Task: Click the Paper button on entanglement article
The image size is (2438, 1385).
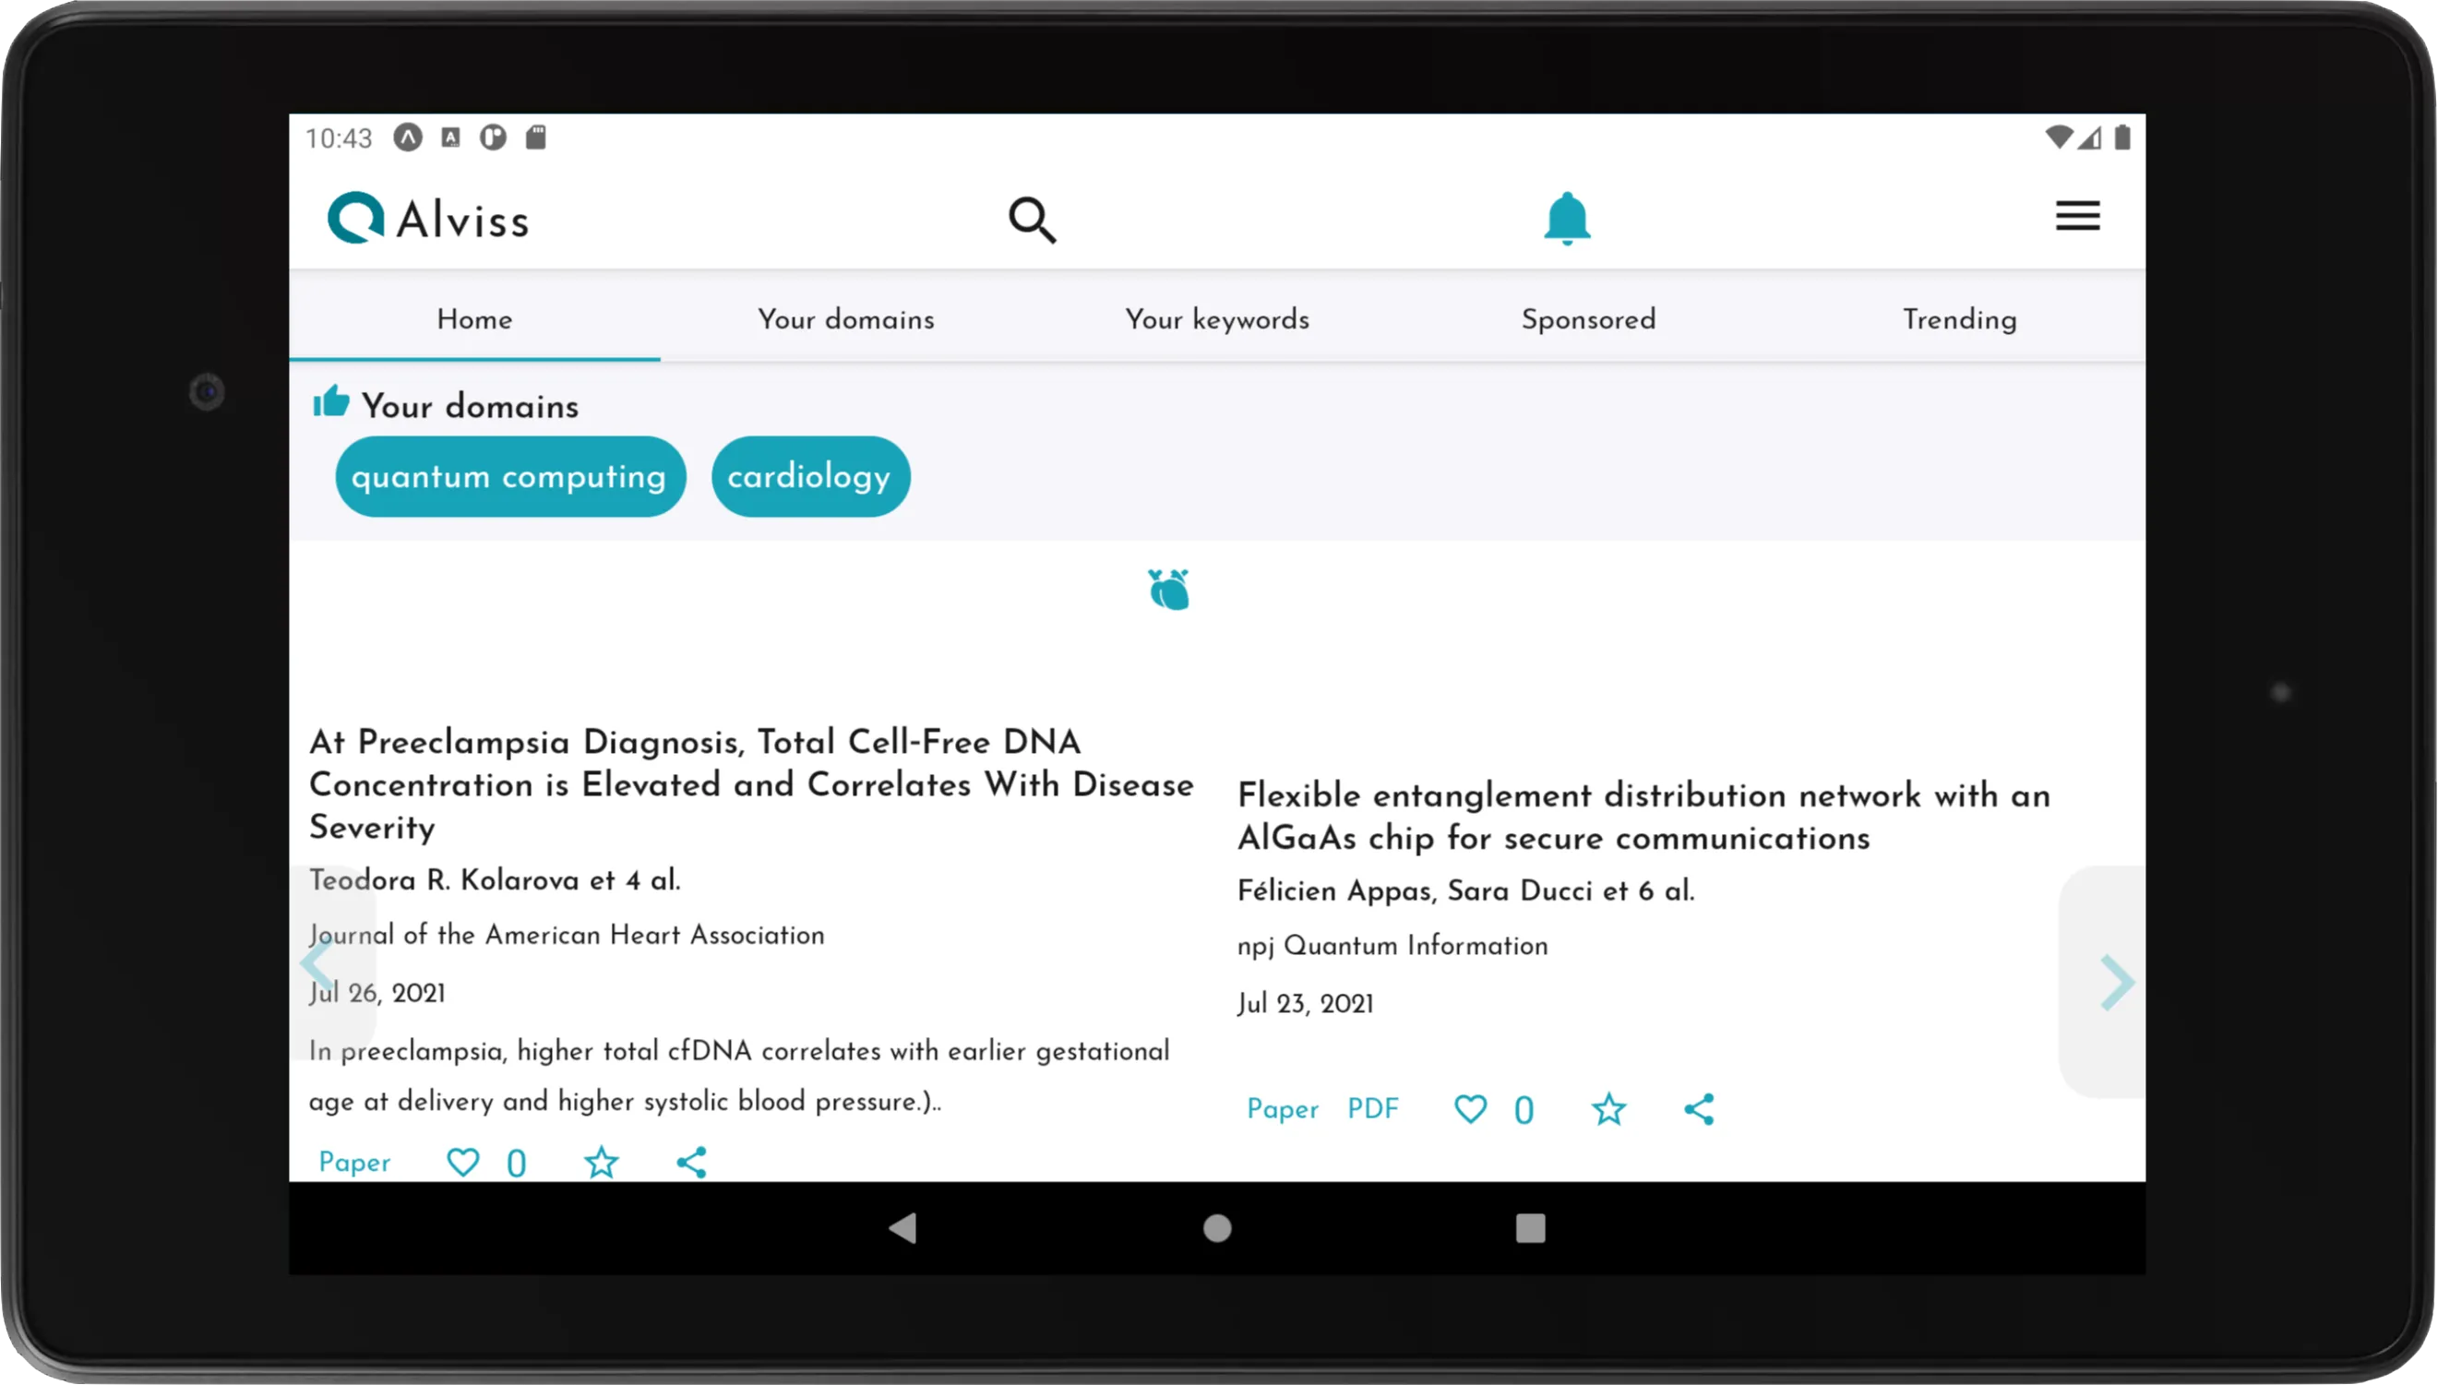Action: tap(1283, 1109)
